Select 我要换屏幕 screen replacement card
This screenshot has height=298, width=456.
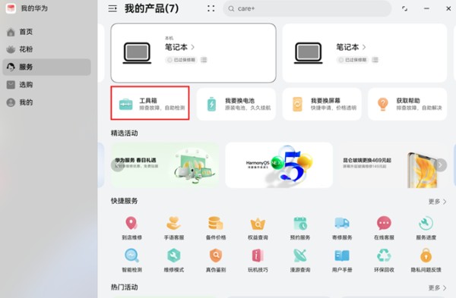click(322, 104)
